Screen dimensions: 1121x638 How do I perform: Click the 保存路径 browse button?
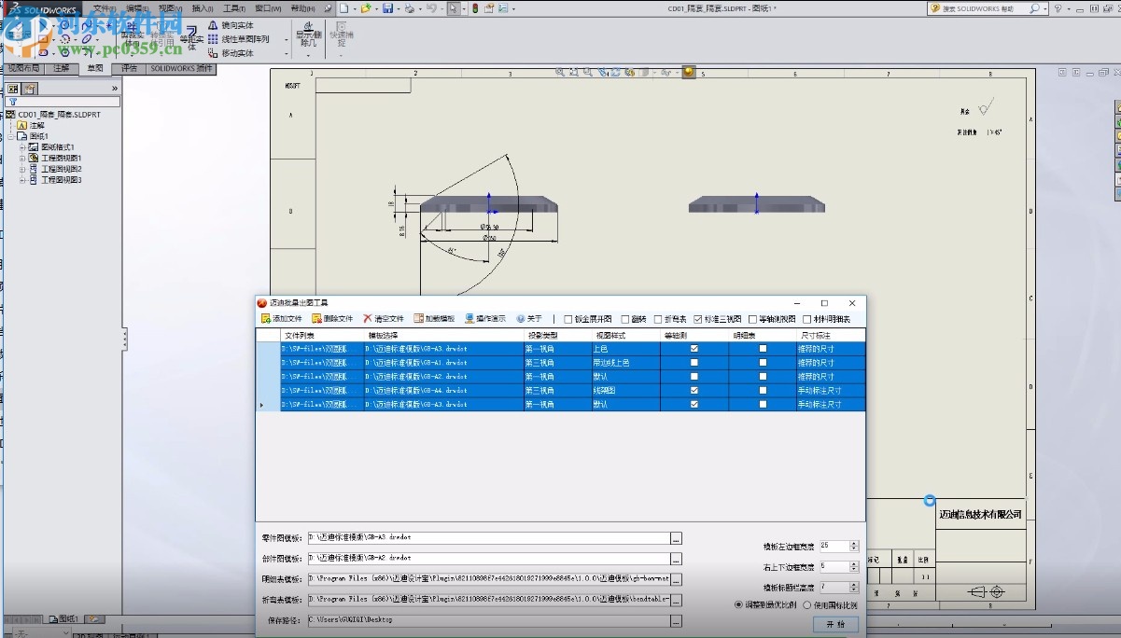676,620
